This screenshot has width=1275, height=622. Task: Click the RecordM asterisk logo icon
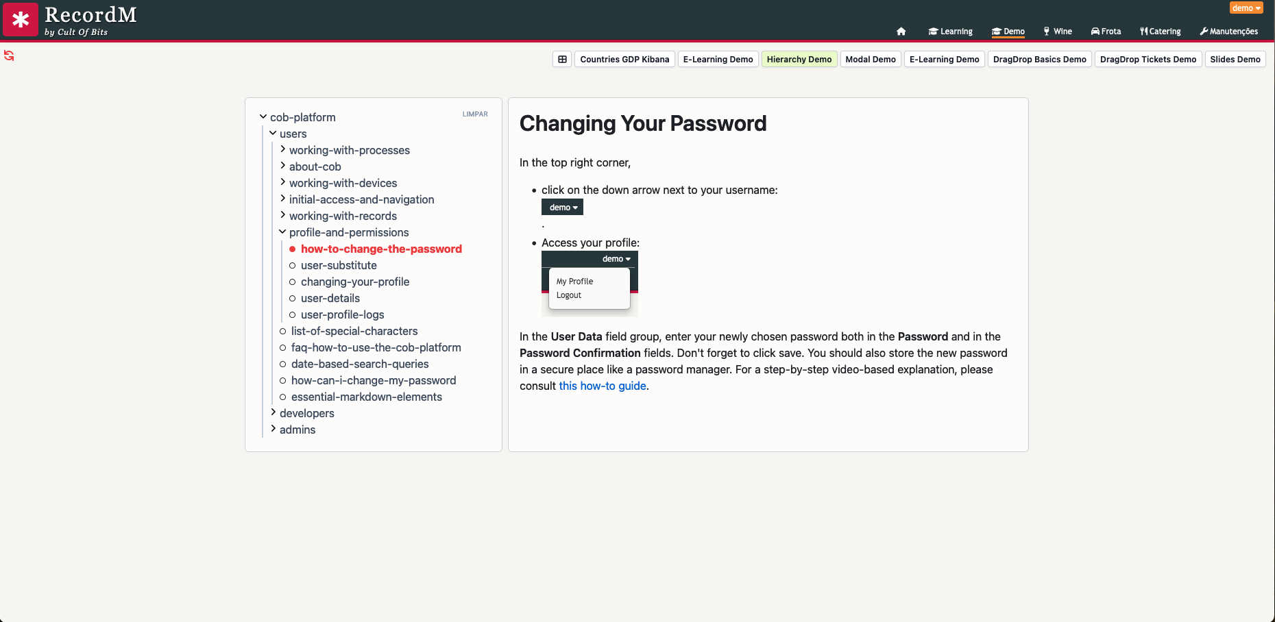pyautogui.click(x=21, y=20)
